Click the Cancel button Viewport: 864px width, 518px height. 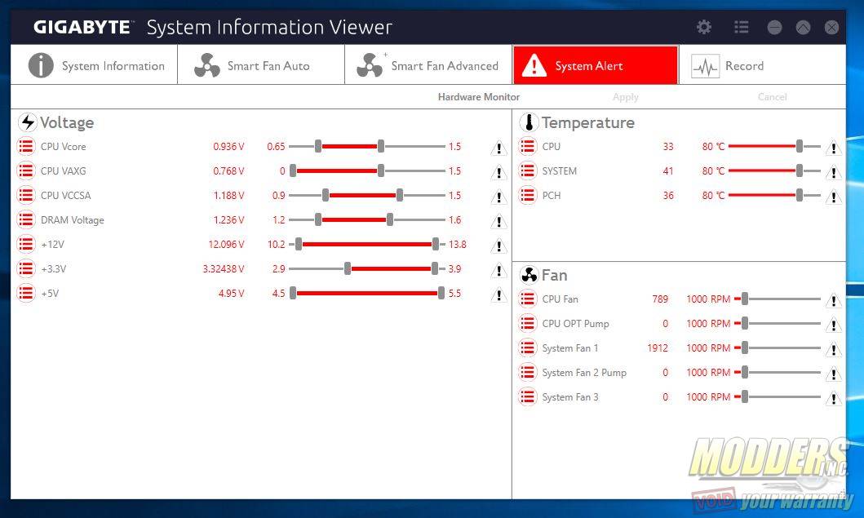(772, 97)
